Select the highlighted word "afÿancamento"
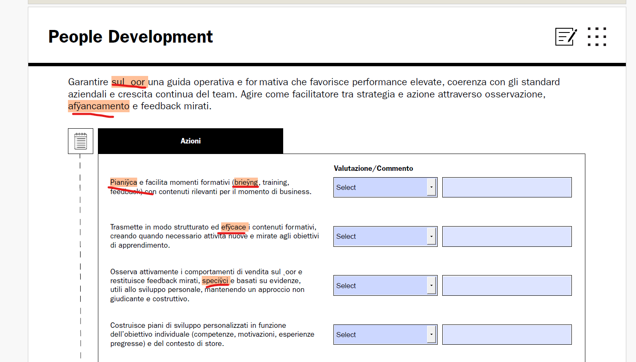 (99, 106)
